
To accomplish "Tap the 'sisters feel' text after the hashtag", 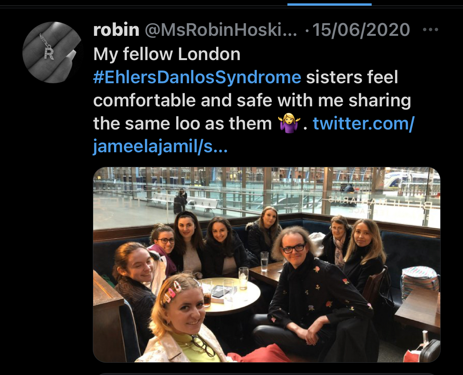I will [x=352, y=77].
